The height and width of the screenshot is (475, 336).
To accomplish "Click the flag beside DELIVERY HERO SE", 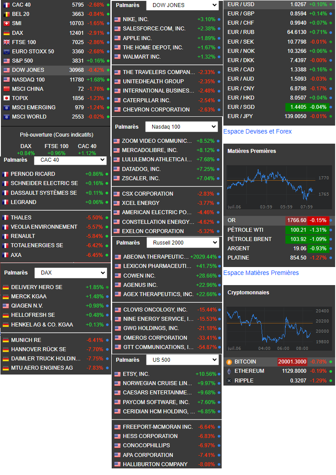I will tap(6, 287).
